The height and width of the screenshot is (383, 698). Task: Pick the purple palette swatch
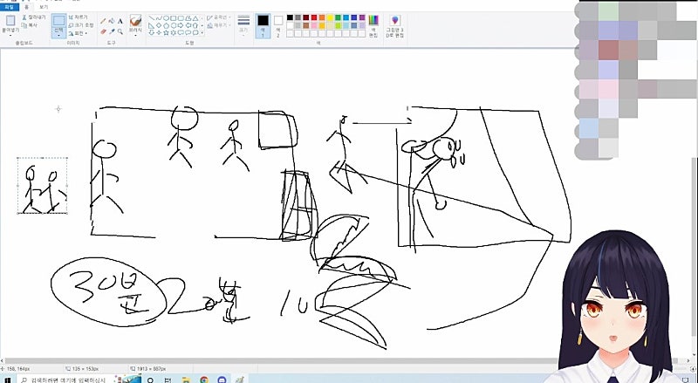[362, 17]
